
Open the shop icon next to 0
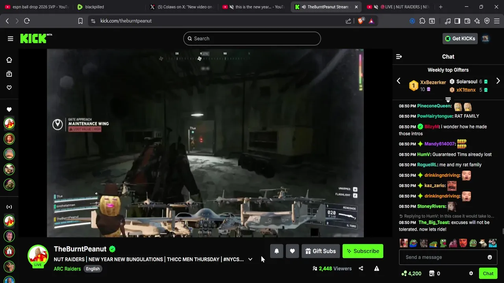click(432, 274)
